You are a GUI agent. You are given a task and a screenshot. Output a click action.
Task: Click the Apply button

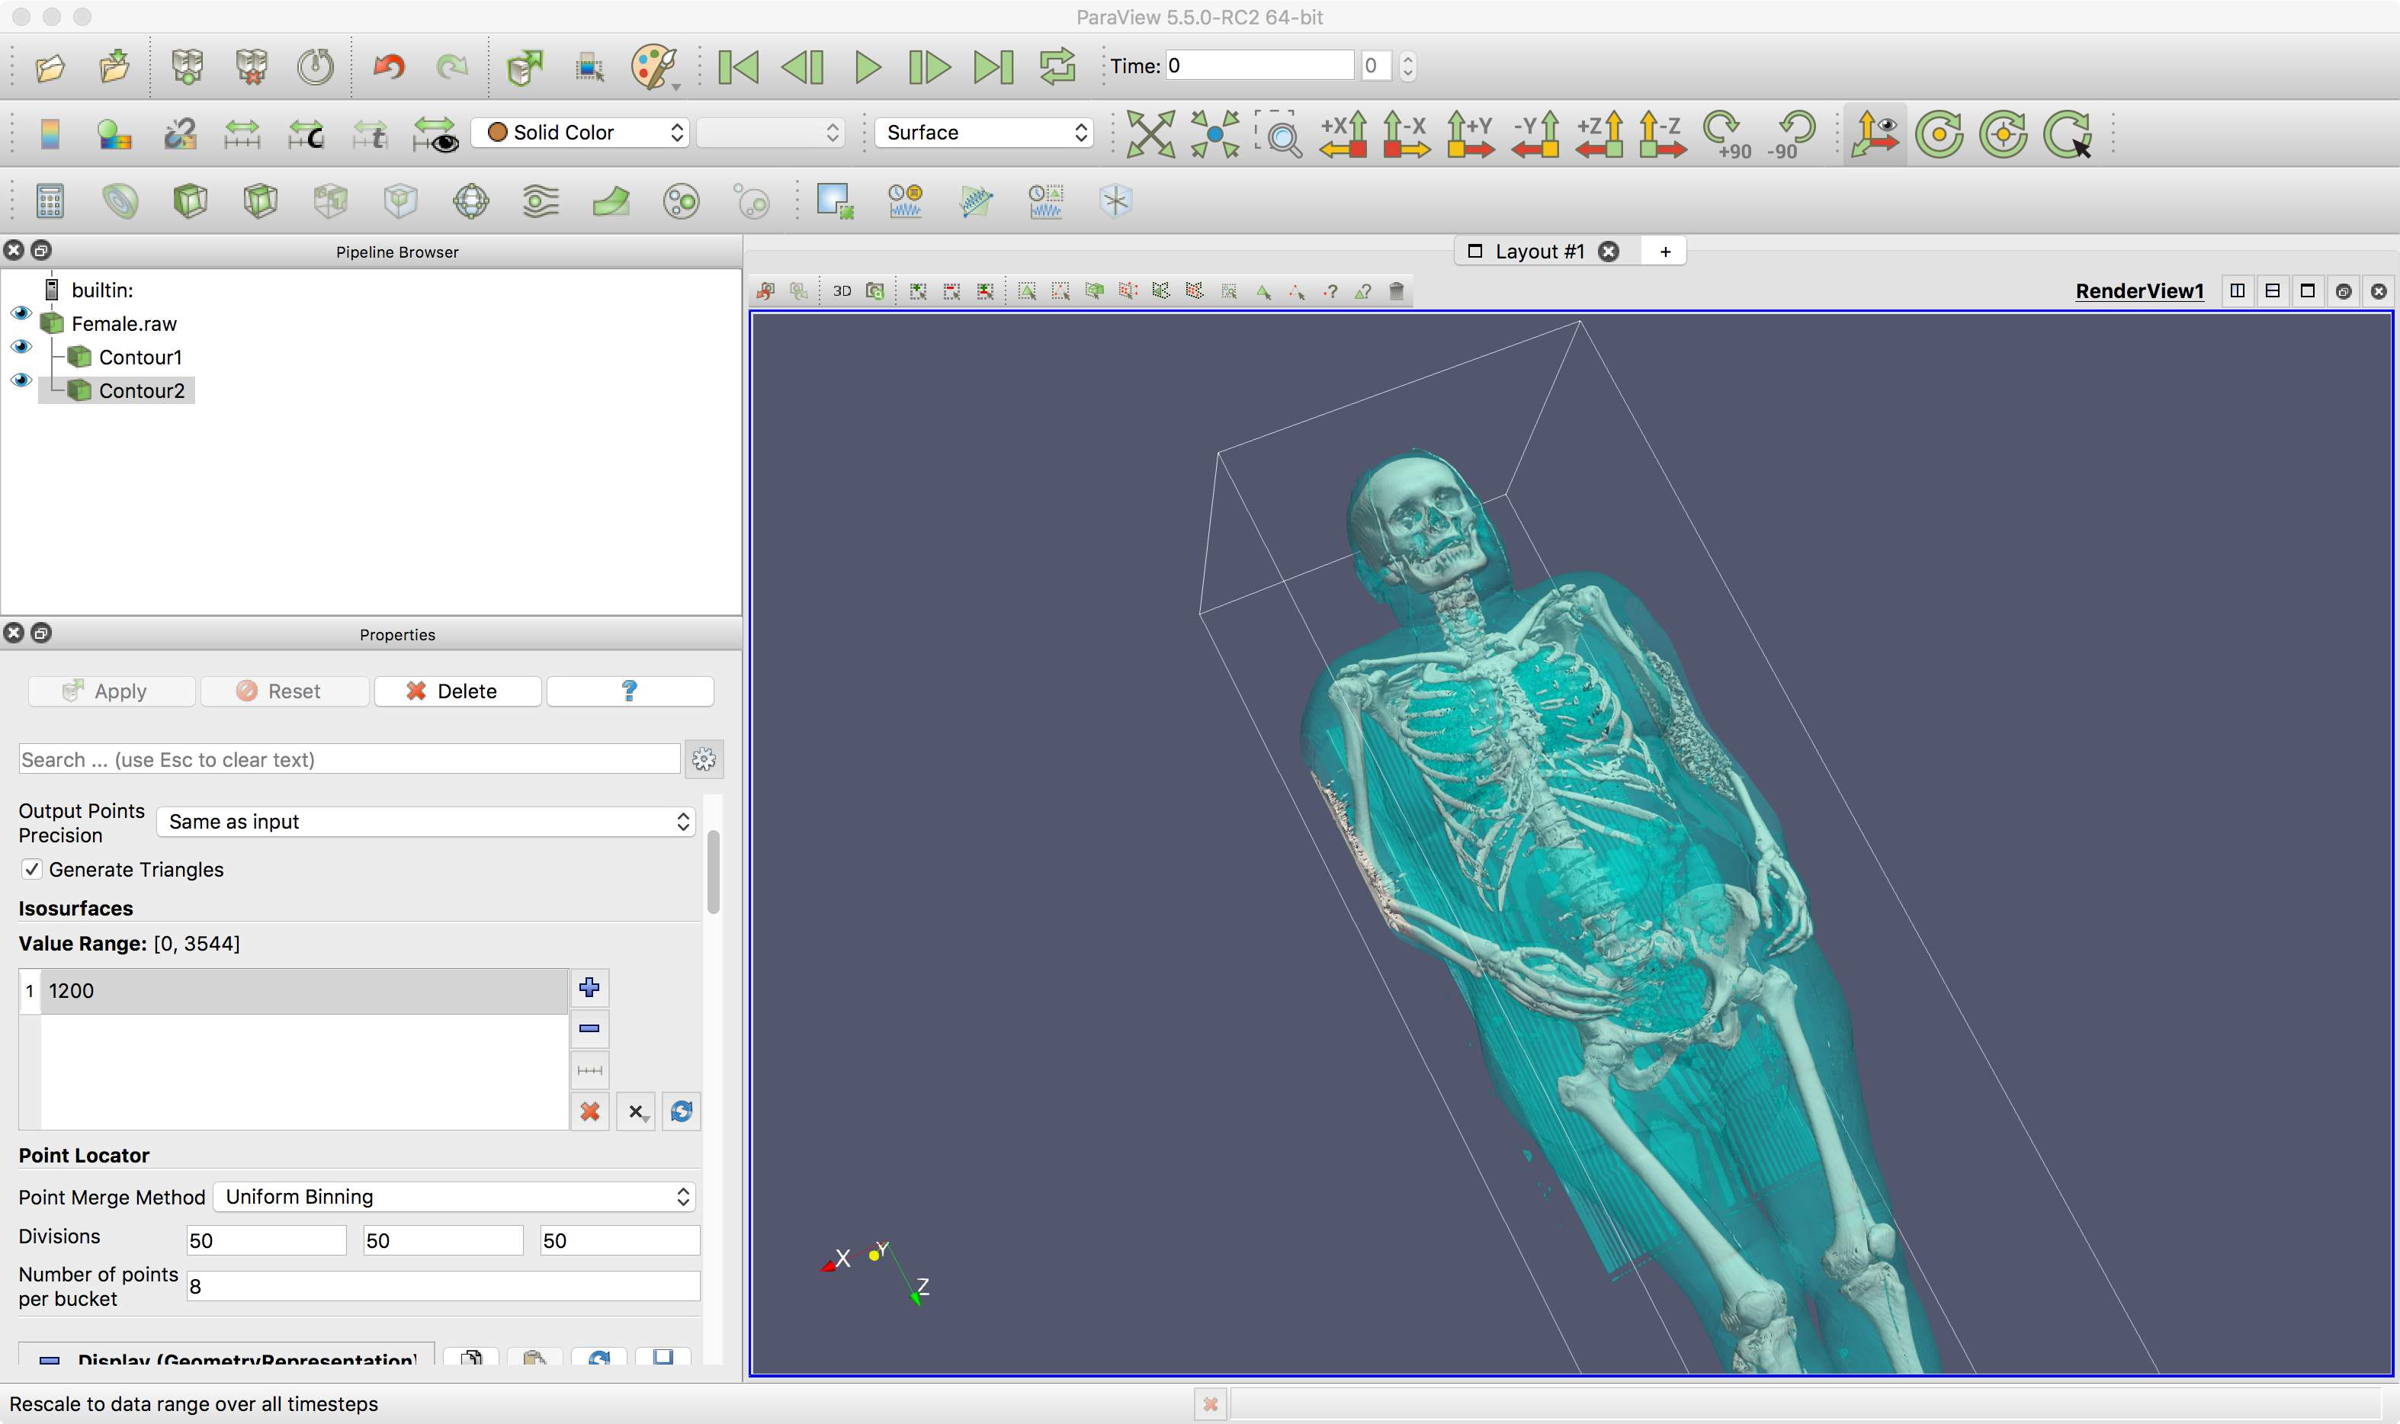tap(112, 691)
